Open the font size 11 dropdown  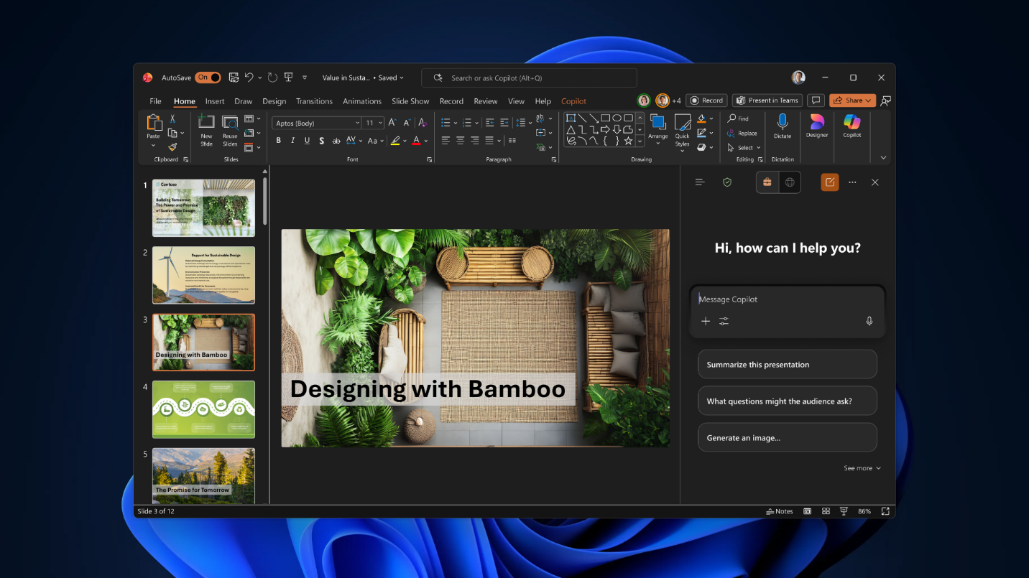click(x=381, y=123)
